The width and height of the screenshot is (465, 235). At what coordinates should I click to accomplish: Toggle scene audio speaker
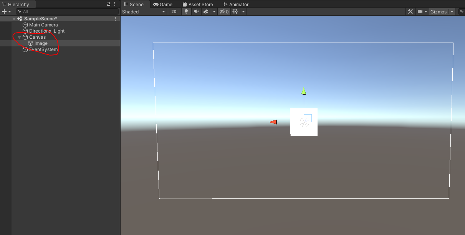click(x=196, y=12)
